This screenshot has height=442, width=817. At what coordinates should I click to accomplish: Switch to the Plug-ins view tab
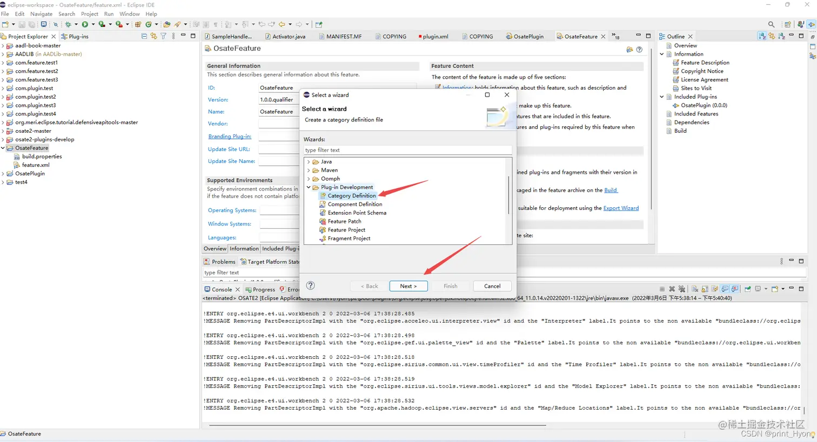pyautogui.click(x=75, y=37)
